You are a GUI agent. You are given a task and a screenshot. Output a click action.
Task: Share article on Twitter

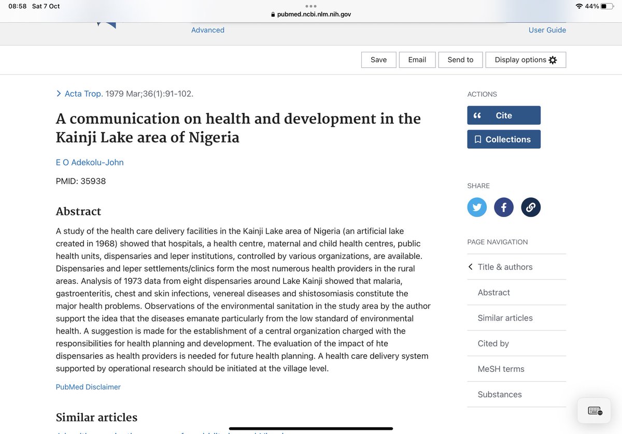(x=477, y=208)
